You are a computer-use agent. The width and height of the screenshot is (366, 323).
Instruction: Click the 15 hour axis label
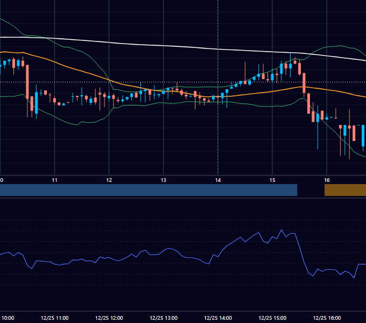(x=272, y=180)
